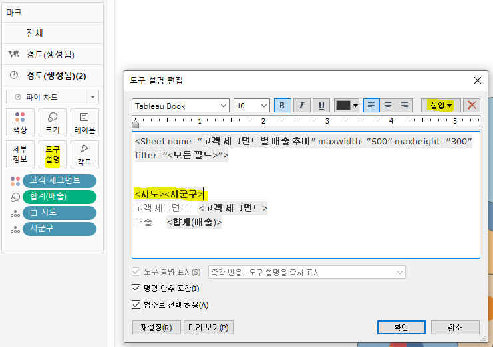Open the 각도 (Angle) mark card

84,154
